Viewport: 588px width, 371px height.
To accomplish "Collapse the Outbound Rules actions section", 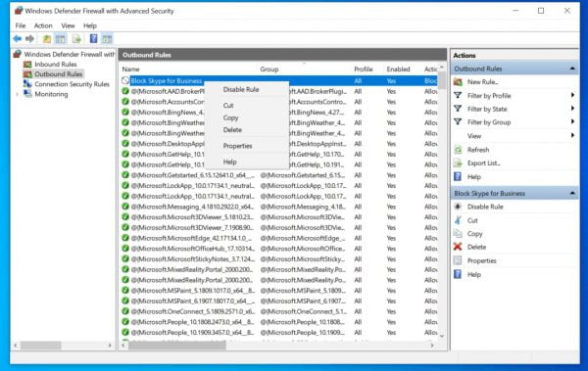I will (572, 69).
